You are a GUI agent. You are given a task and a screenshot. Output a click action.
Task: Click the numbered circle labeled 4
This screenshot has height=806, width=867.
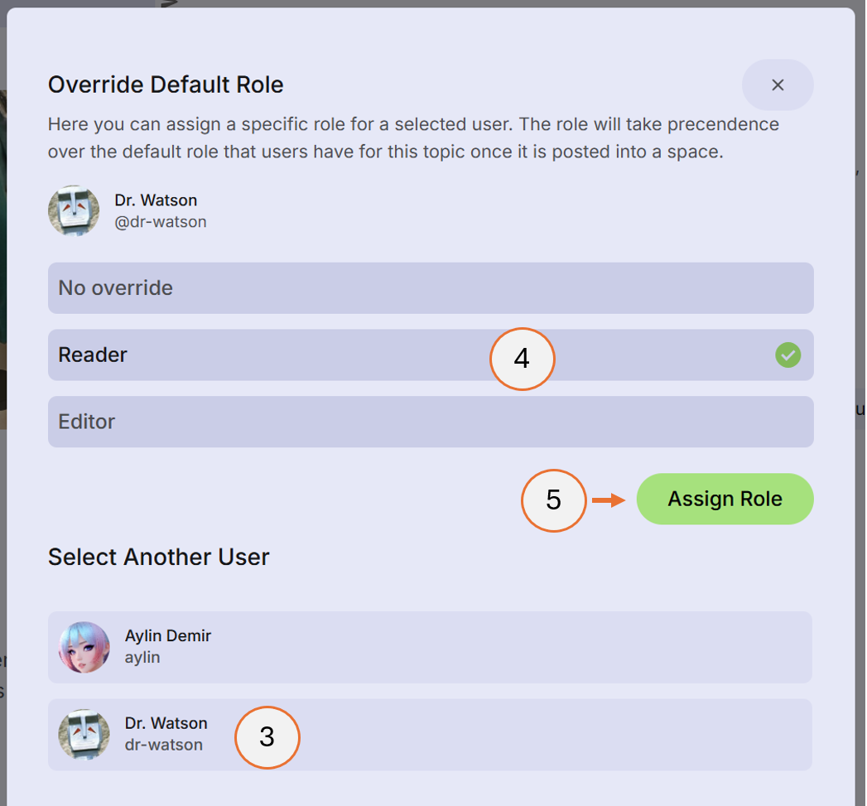[x=523, y=359]
